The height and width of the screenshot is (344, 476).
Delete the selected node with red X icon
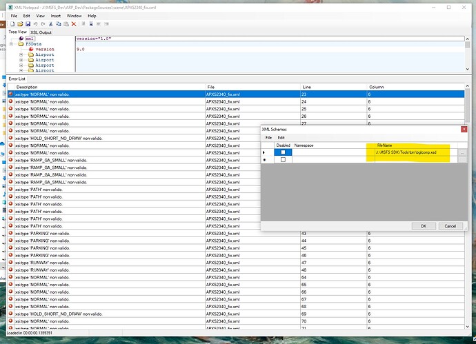pyautogui.click(x=74, y=24)
